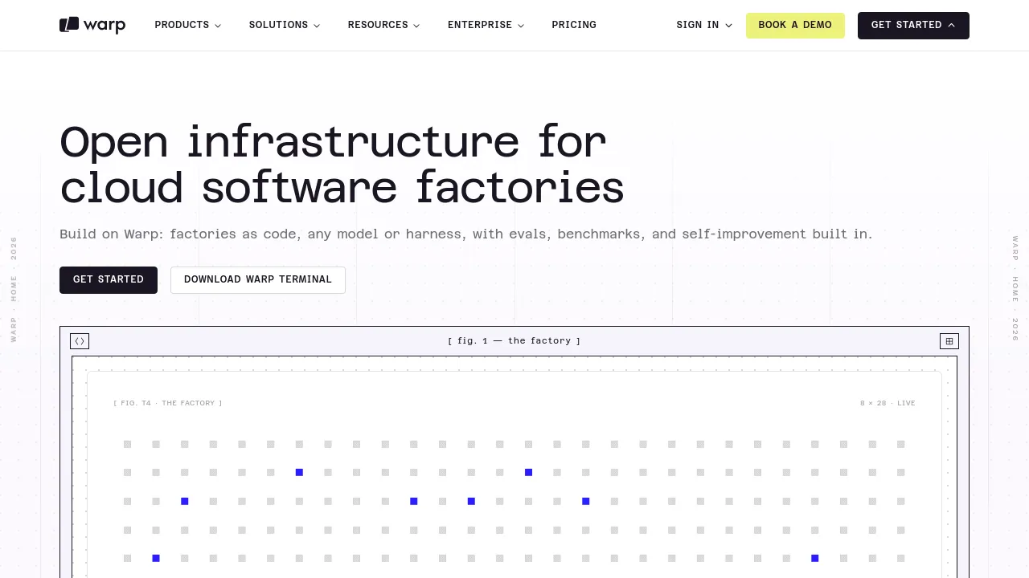The image size is (1029, 578).
Task: Expand the Sign In dropdown
Action: coord(704,25)
